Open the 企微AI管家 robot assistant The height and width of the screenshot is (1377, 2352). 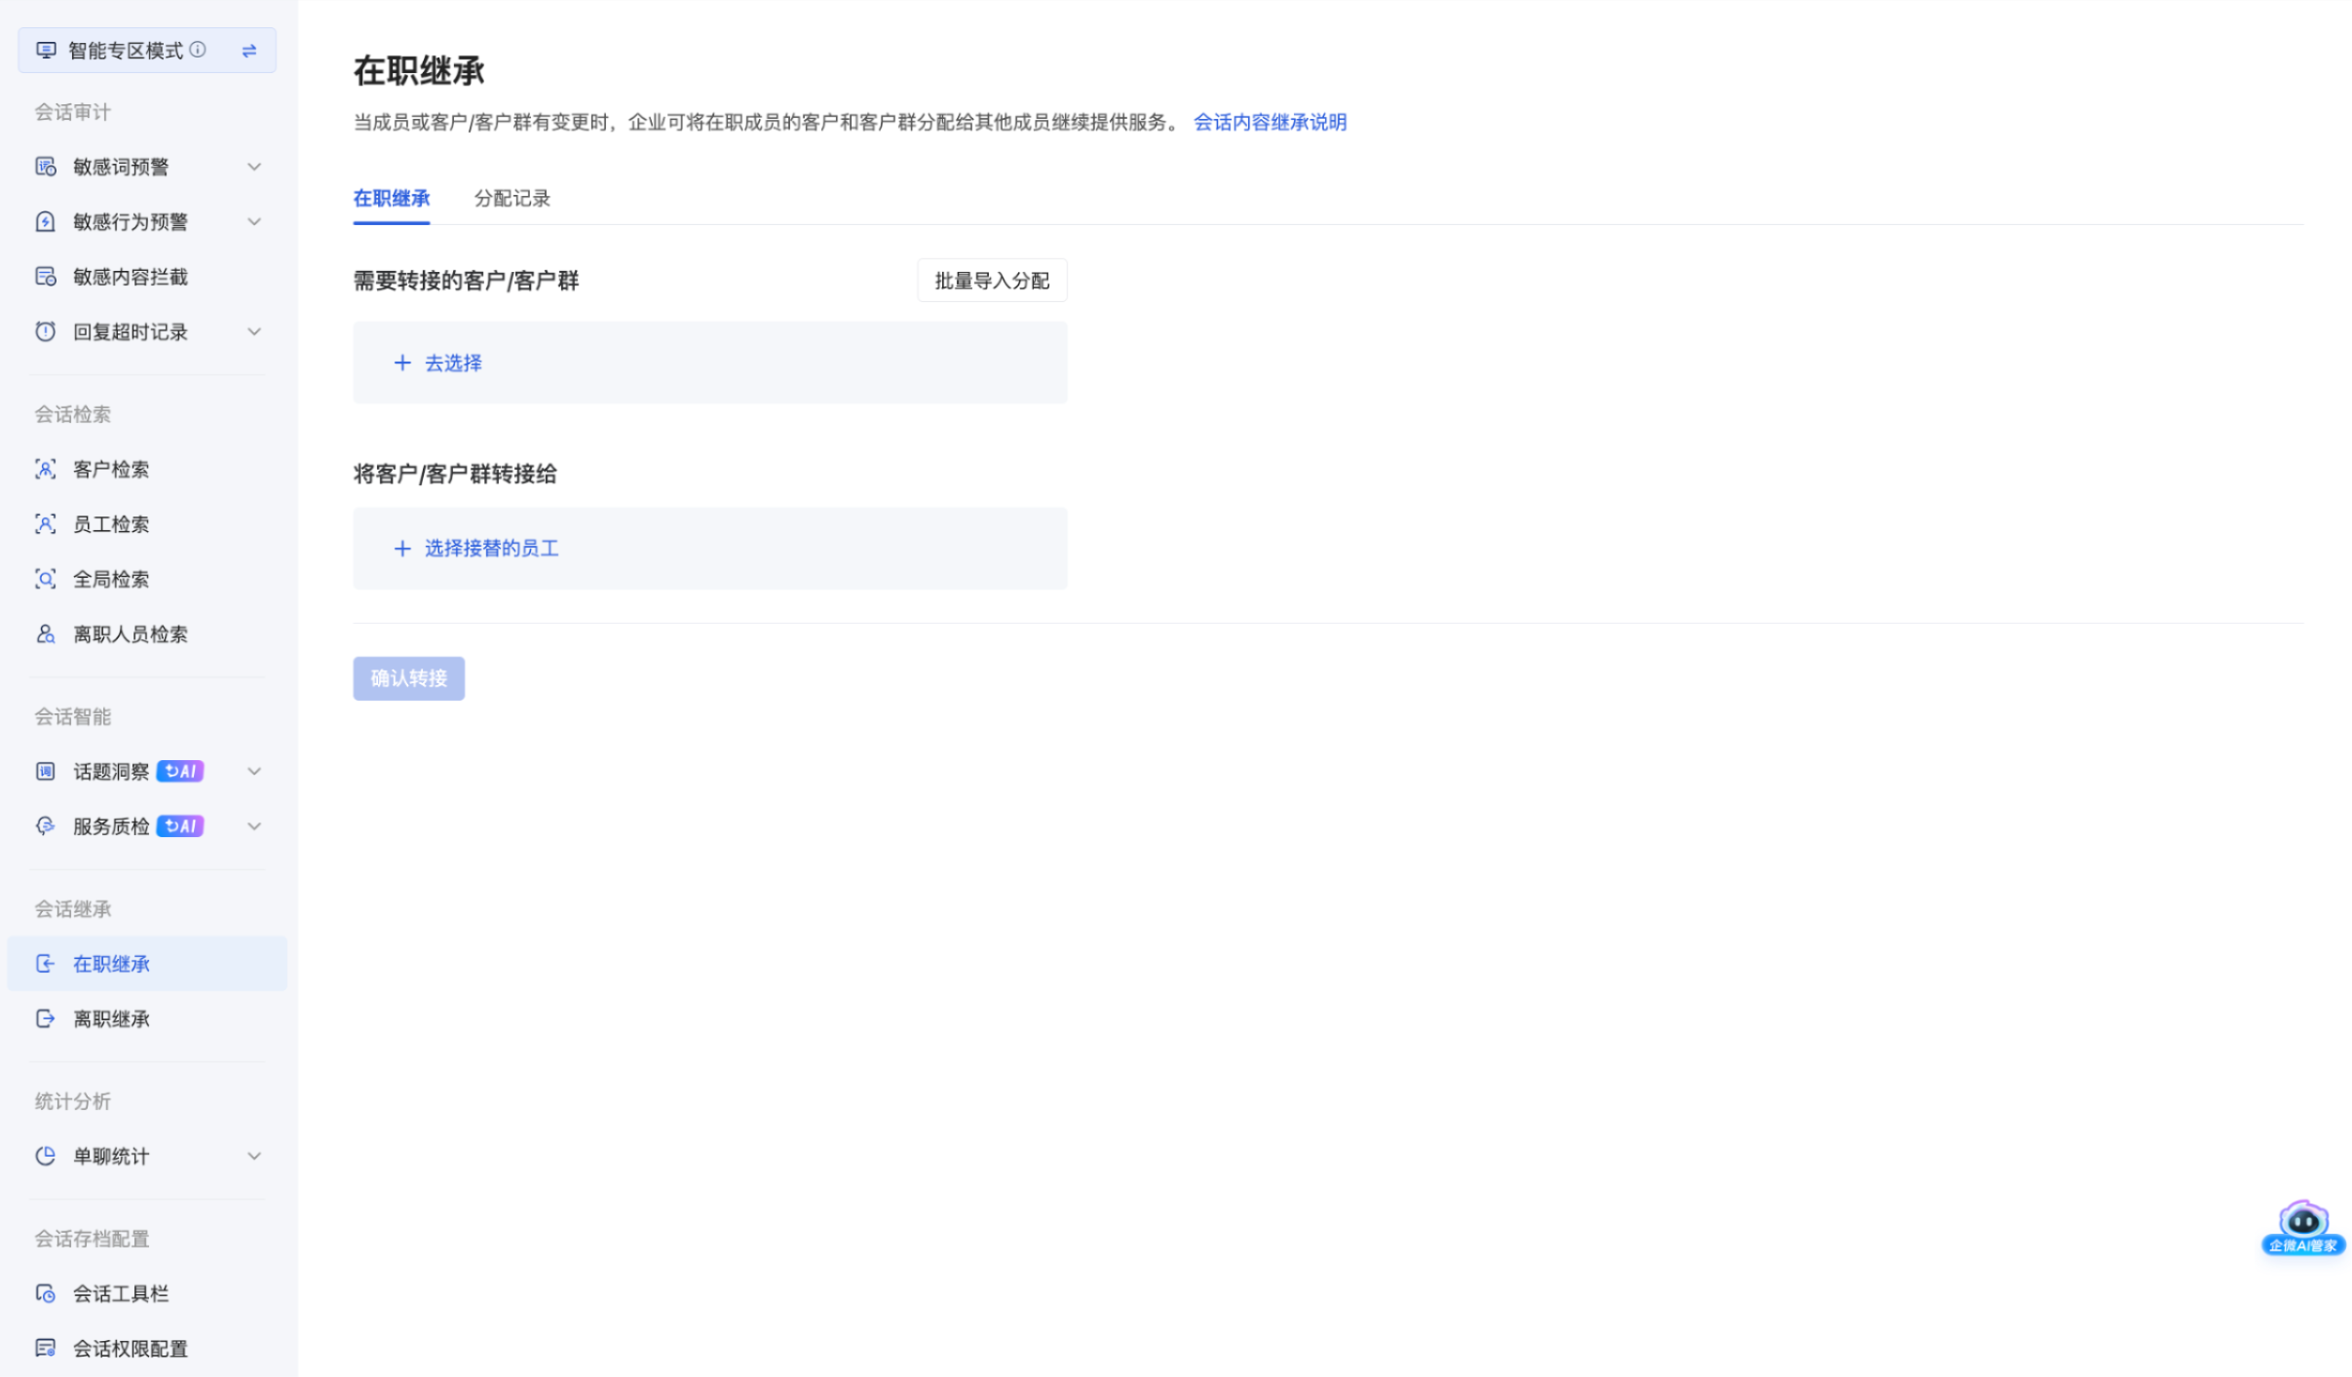coord(2303,1228)
